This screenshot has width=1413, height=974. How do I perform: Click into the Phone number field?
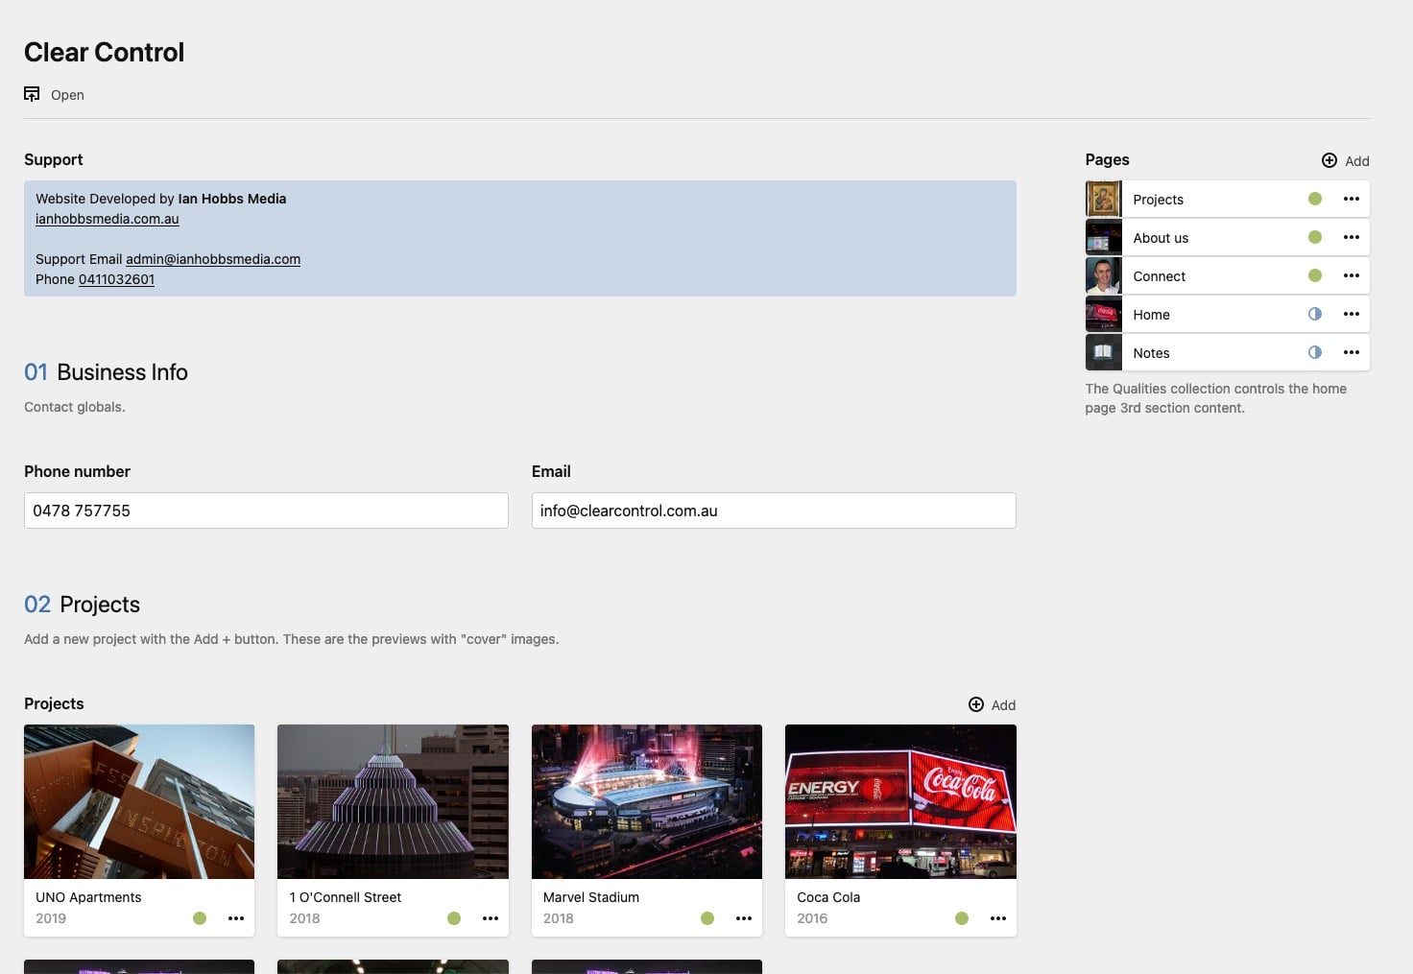pyautogui.click(x=266, y=511)
